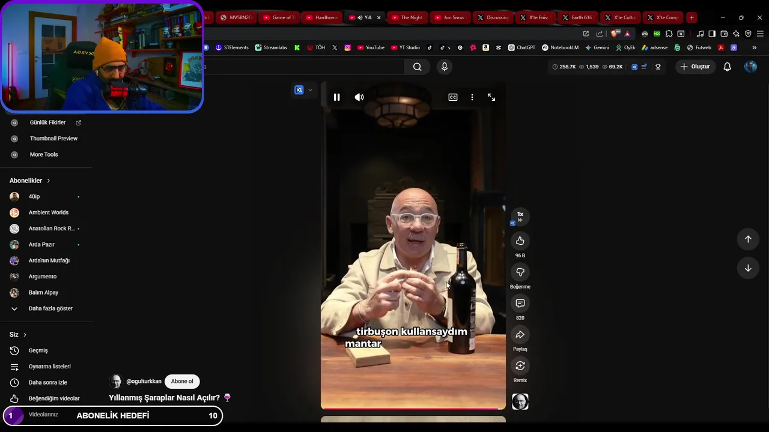
Task: Click the YouTube search input field
Action: tap(305, 67)
